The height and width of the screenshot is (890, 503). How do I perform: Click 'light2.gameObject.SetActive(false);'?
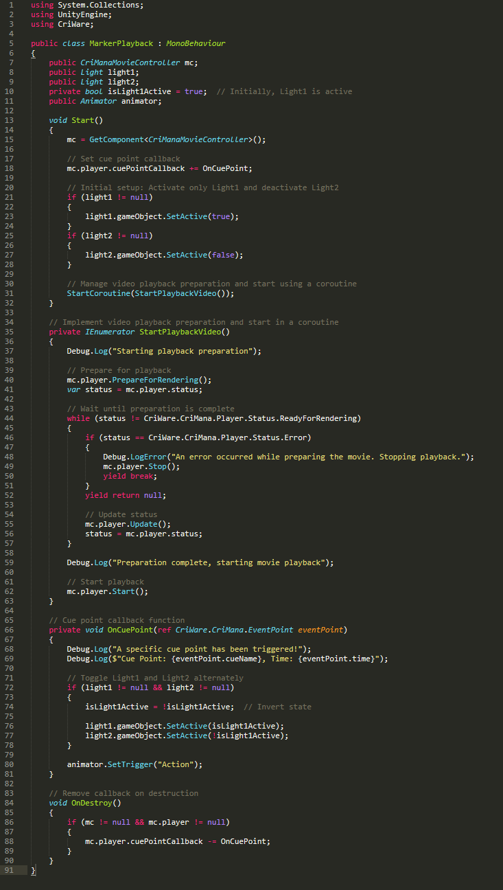(164, 255)
